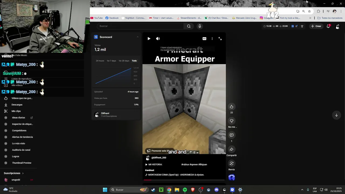Go to the next Short with down arrow
Image resolution: width=345 pixels, height=194 pixels.
[336, 115]
